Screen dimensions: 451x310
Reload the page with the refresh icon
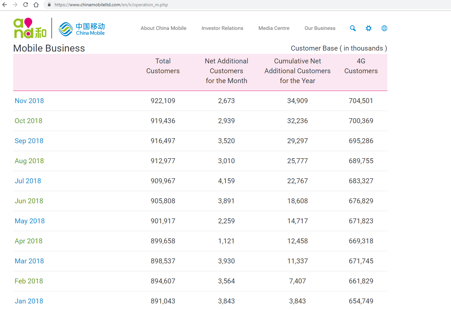(x=26, y=5)
